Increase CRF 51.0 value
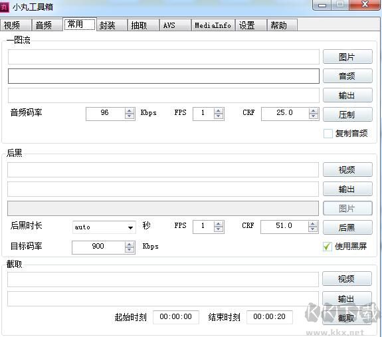The width and height of the screenshot is (382, 337). pyautogui.click(x=312, y=224)
